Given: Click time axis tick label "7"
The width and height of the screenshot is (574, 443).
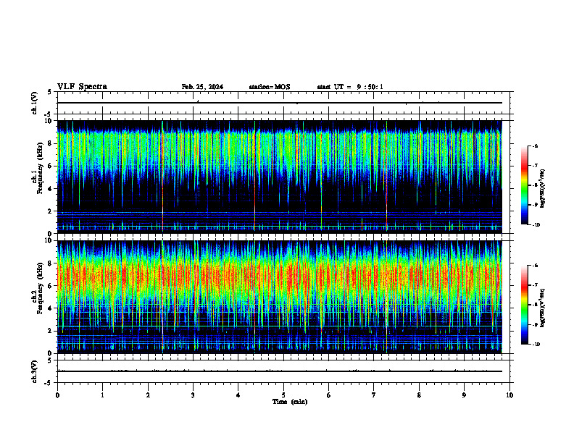Looking at the screenshot, I should (x=374, y=395).
